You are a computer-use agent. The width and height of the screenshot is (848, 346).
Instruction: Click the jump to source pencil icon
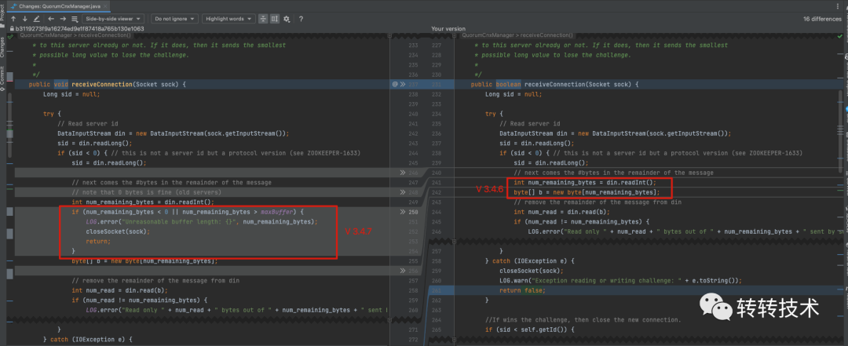pos(36,18)
